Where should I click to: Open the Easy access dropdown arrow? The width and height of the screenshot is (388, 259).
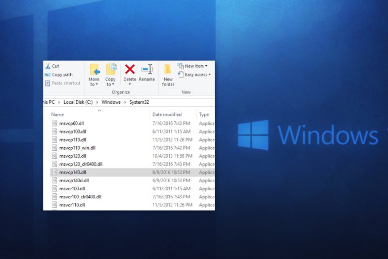[210, 74]
